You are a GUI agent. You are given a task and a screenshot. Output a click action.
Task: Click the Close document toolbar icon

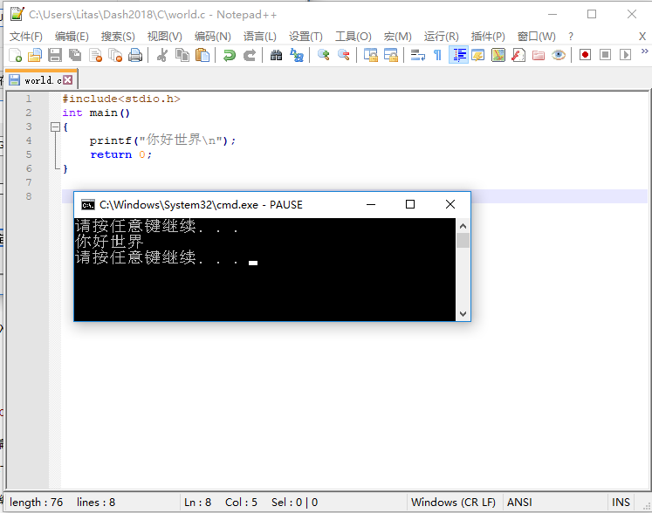pos(96,55)
